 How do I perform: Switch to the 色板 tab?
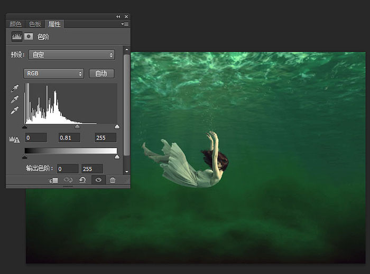[35, 24]
